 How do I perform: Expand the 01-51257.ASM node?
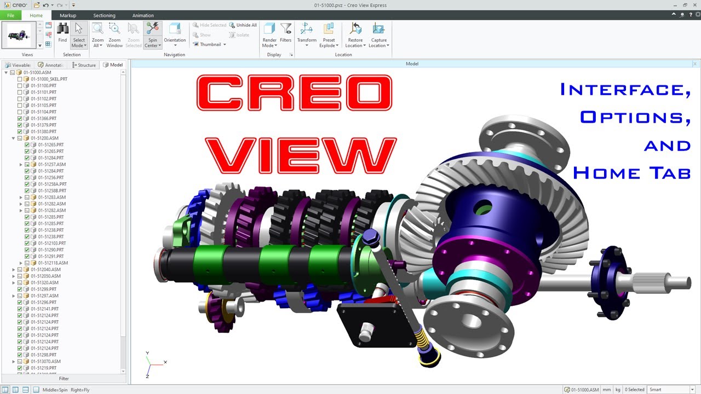[21, 164]
